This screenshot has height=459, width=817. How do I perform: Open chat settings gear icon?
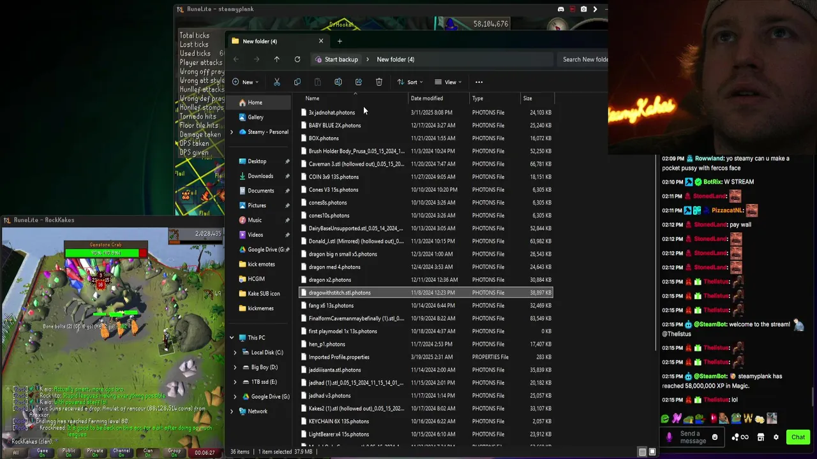click(x=776, y=437)
